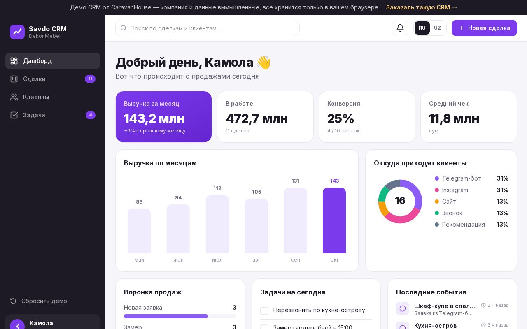Click the май bar in revenue chart
Viewport: 527px width, 329px height.
point(139,231)
